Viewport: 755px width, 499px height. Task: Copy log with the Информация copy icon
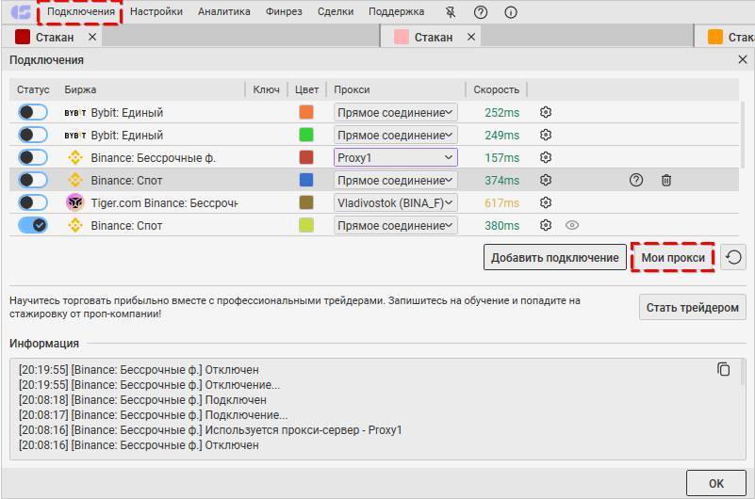723,369
